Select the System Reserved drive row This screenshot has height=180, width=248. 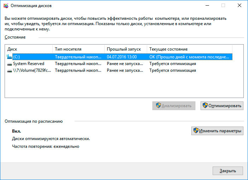click(120, 64)
